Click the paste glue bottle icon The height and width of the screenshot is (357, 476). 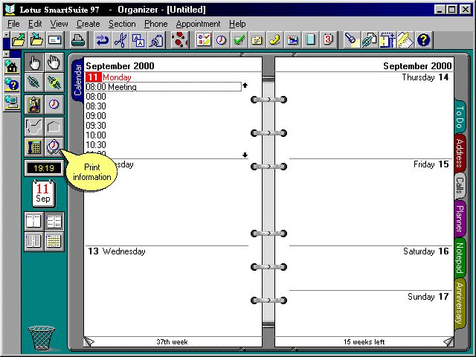(156, 40)
